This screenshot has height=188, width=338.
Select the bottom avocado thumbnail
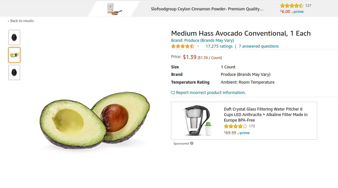[x=14, y=72]
